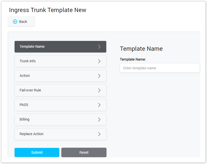The width and height of the screenshot is (207, 164).
Task: Open the Billing section
Action: (24, 119)
